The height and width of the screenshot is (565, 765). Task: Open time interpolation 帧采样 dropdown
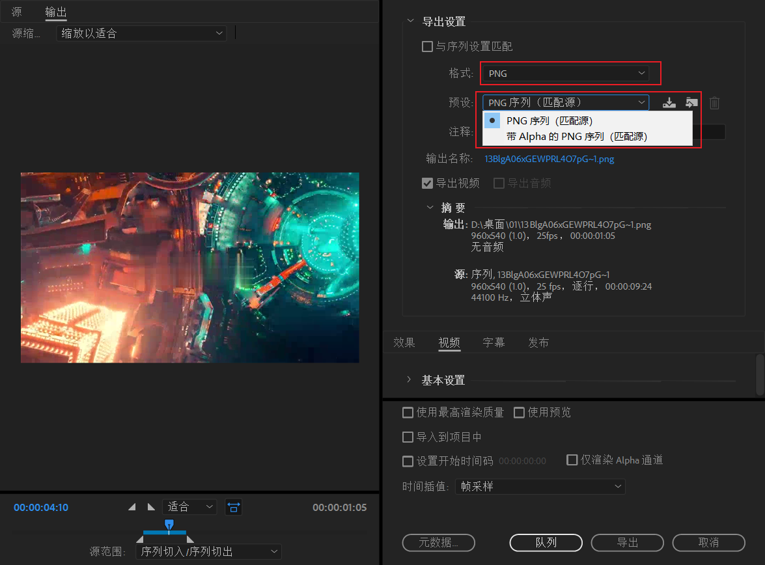[x=540, y=486]
